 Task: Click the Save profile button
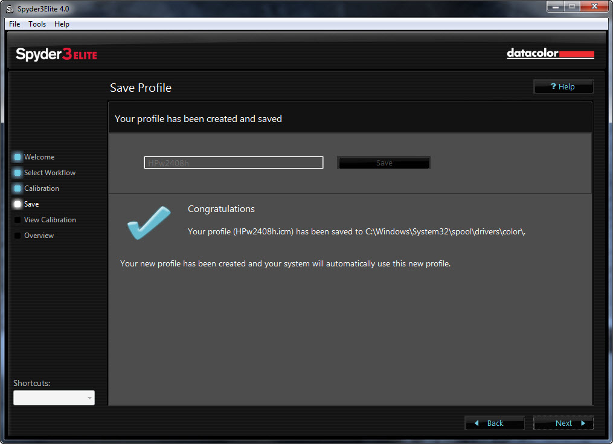[x=384, y=162]
